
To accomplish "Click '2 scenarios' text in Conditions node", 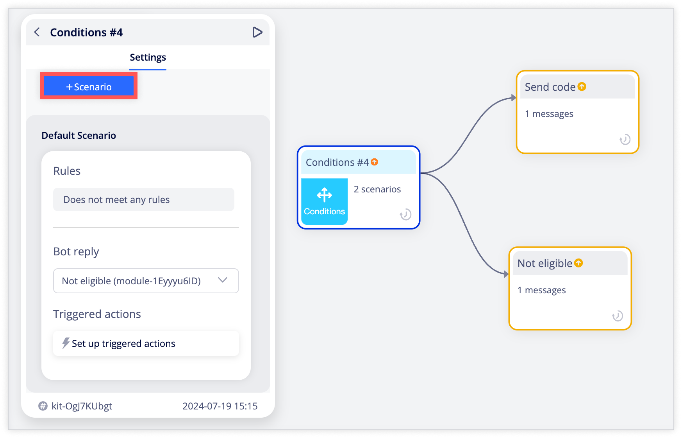I will (377, 189).
